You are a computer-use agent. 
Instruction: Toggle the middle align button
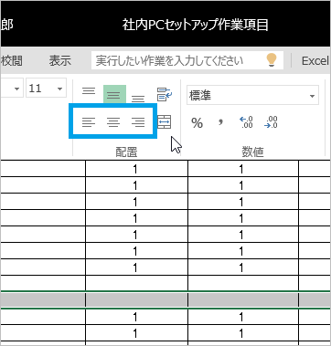coord(114,94)
